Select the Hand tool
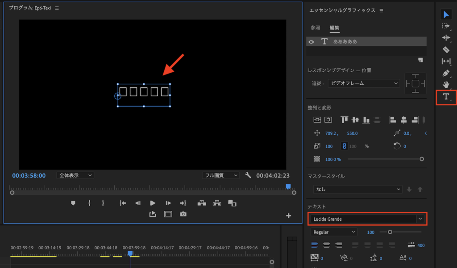The width and height of the screenshot is (457, 268). (x=446, y=85)
